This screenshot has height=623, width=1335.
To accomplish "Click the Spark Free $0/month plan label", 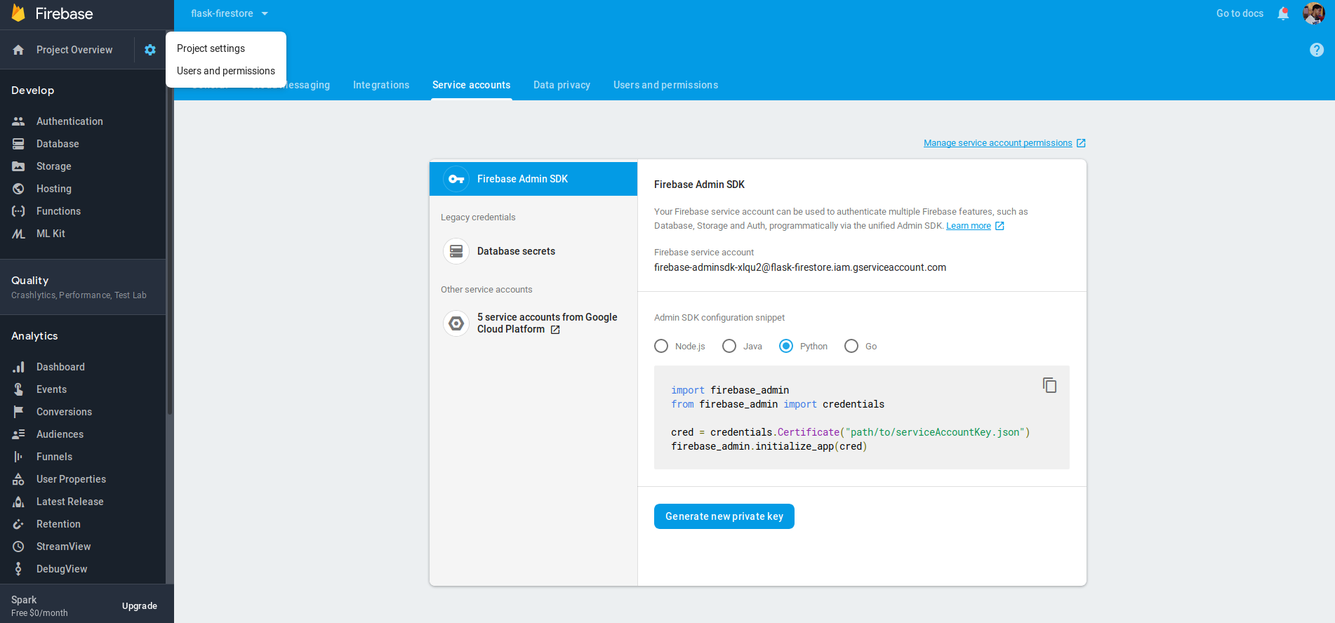I will point(39,606).
